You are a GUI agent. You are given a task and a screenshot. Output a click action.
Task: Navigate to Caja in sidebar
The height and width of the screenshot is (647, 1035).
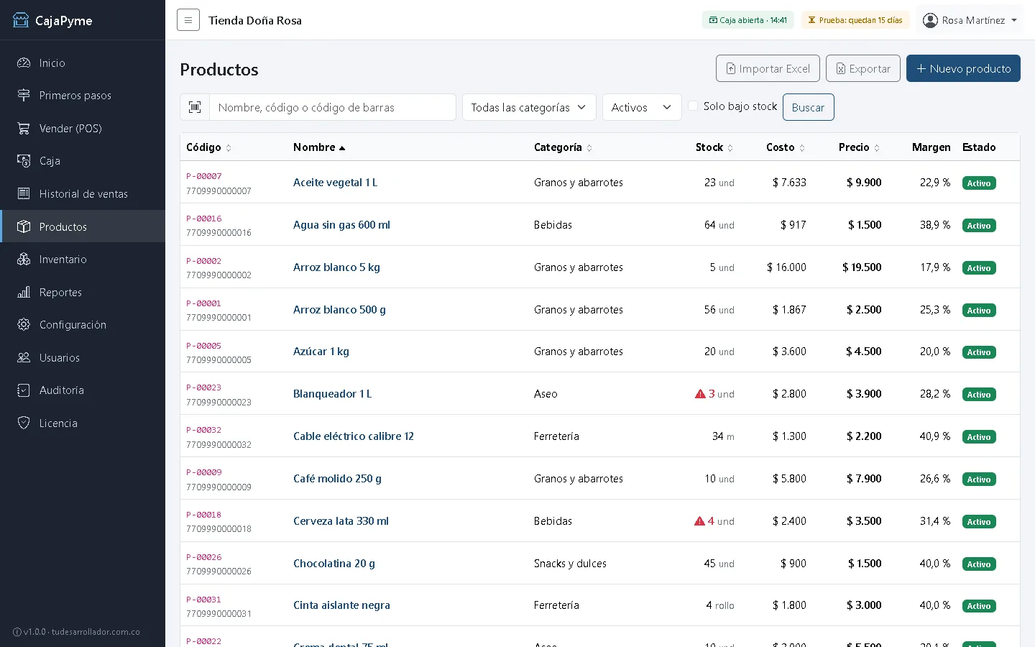click(83, 161)
